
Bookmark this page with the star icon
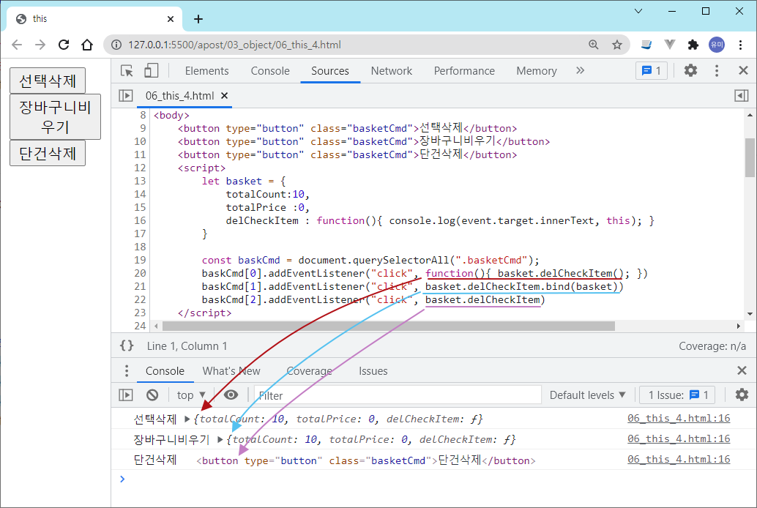point(617,45)
